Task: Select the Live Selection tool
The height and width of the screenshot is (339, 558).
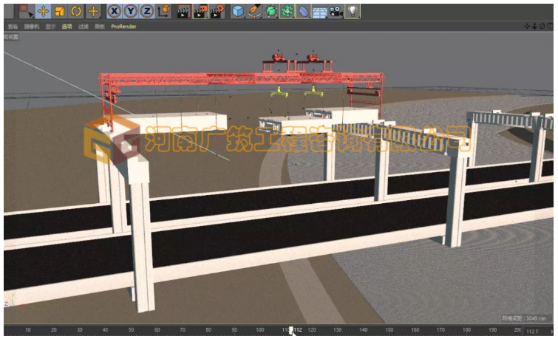Action: tap(26, 11)
